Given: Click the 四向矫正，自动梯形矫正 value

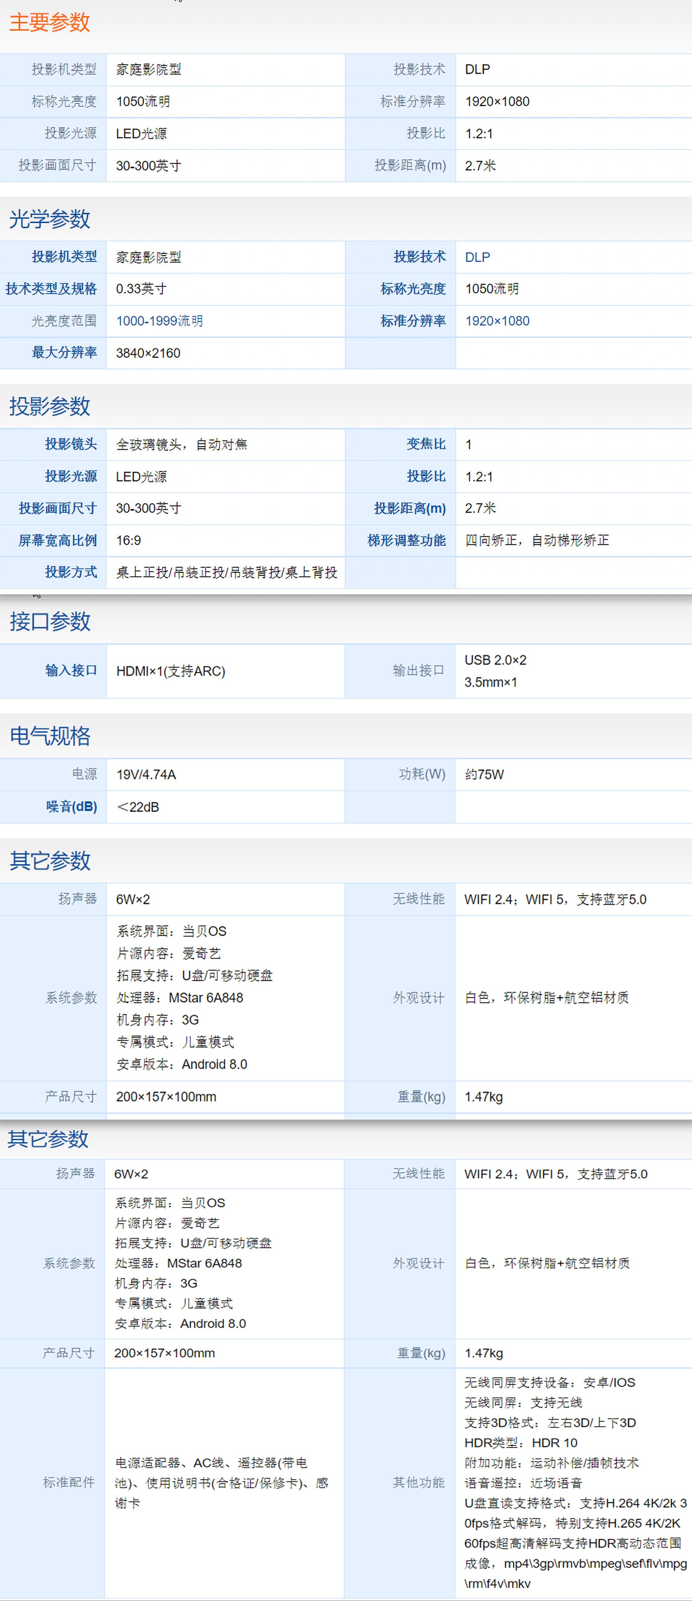Looking at the screenshot, I should [537, 541].
